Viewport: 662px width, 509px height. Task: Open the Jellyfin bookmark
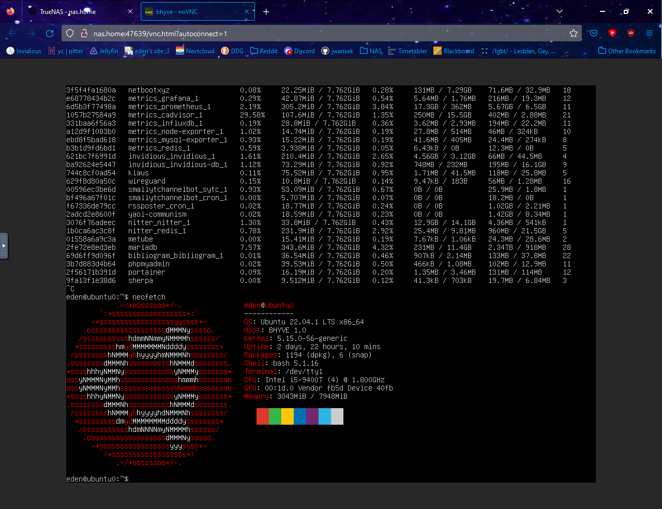click(x=104, y=51)
